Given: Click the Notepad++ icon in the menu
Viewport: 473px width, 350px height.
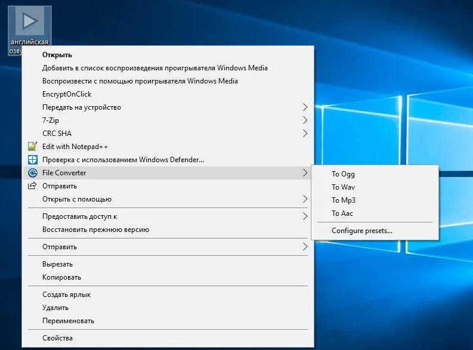Looking at the screenshot, I should [32, 147].
